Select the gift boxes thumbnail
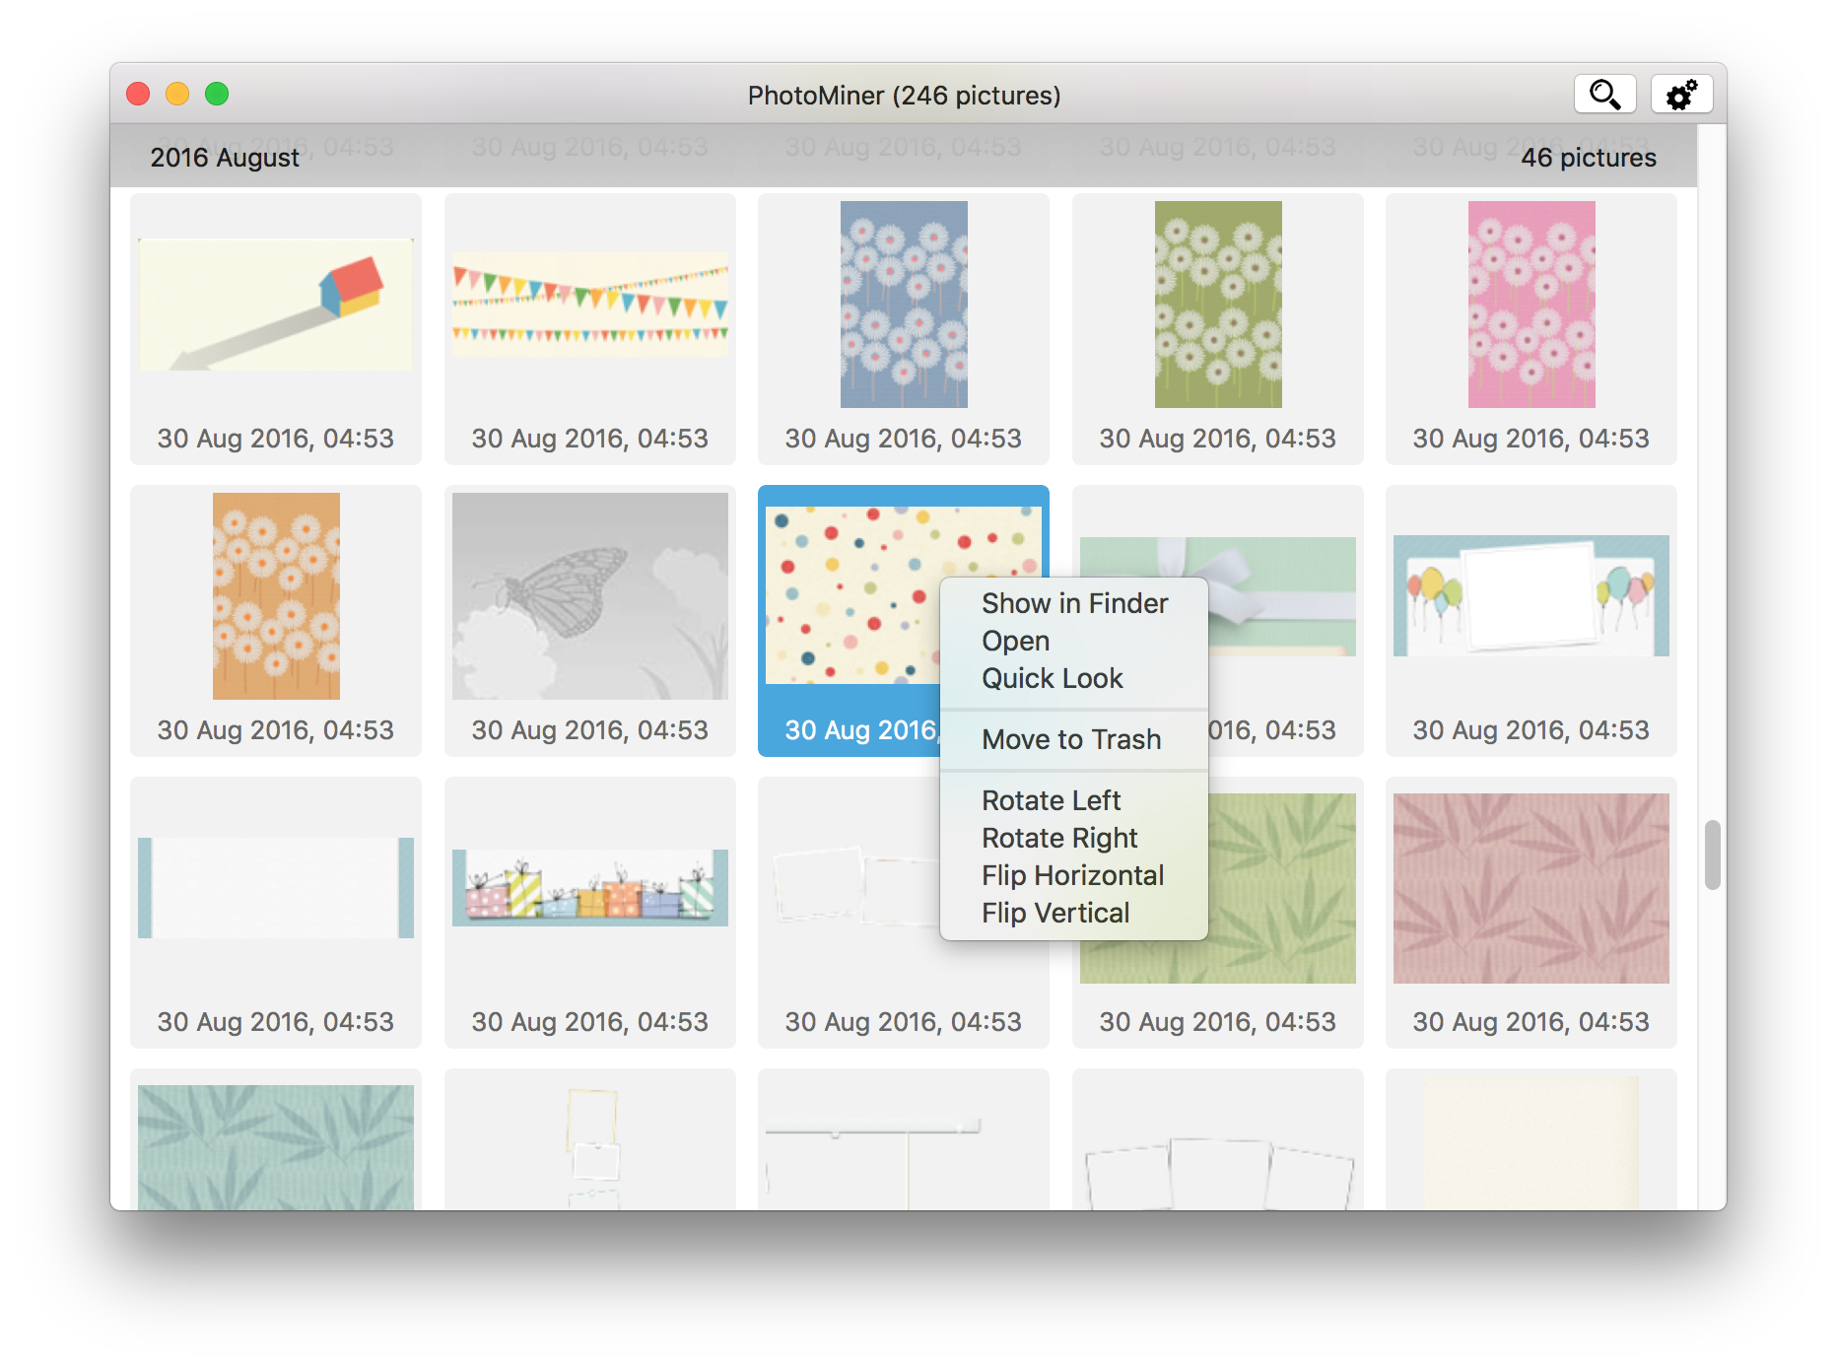Screen dimensions: 1837x1368 point(589,885)
